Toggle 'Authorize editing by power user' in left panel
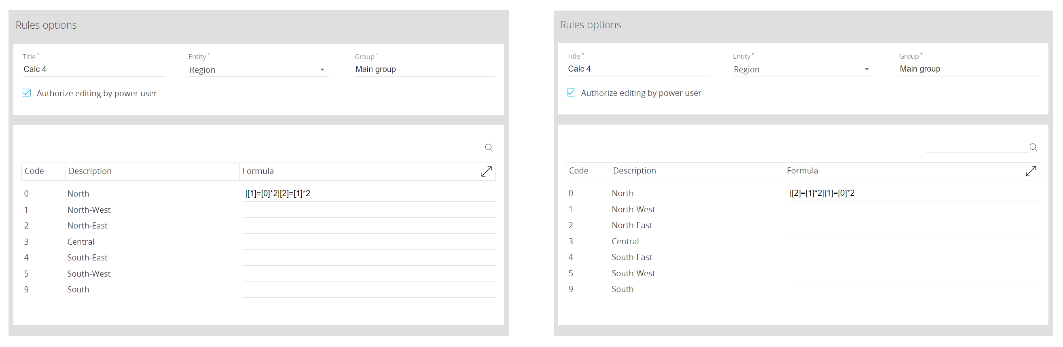The width and height of the screenshot is (1063, 347). (x=27, y=93)
